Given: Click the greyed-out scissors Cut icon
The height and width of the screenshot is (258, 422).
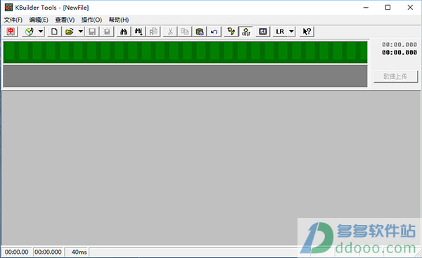Looking at the screenshot, I should pos(170,32).
